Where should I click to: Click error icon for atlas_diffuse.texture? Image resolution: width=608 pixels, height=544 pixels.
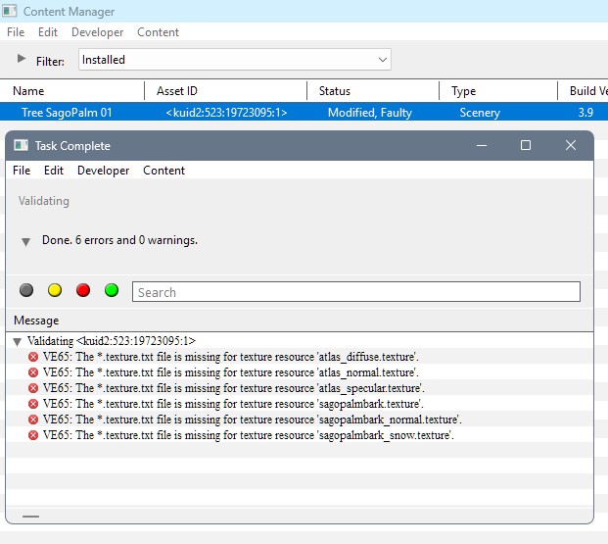pyautogui.click(x=33, y=357)
